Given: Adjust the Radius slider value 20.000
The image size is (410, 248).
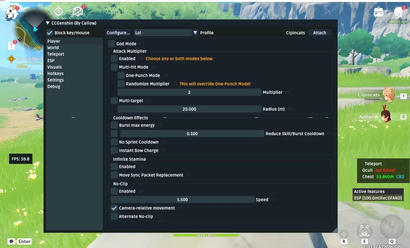Looking at the screenshot, I should click(x=189, y=109).
